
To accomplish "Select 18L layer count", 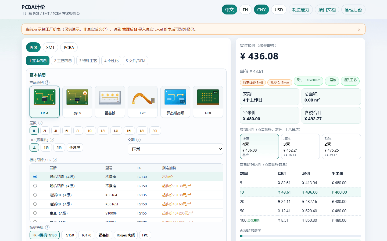I will coord(142,131).
